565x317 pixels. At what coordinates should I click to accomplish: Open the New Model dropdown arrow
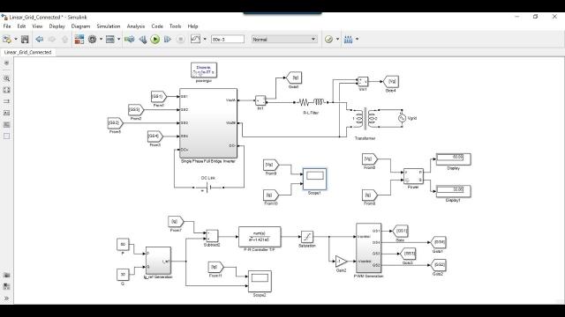pos(16,39)
